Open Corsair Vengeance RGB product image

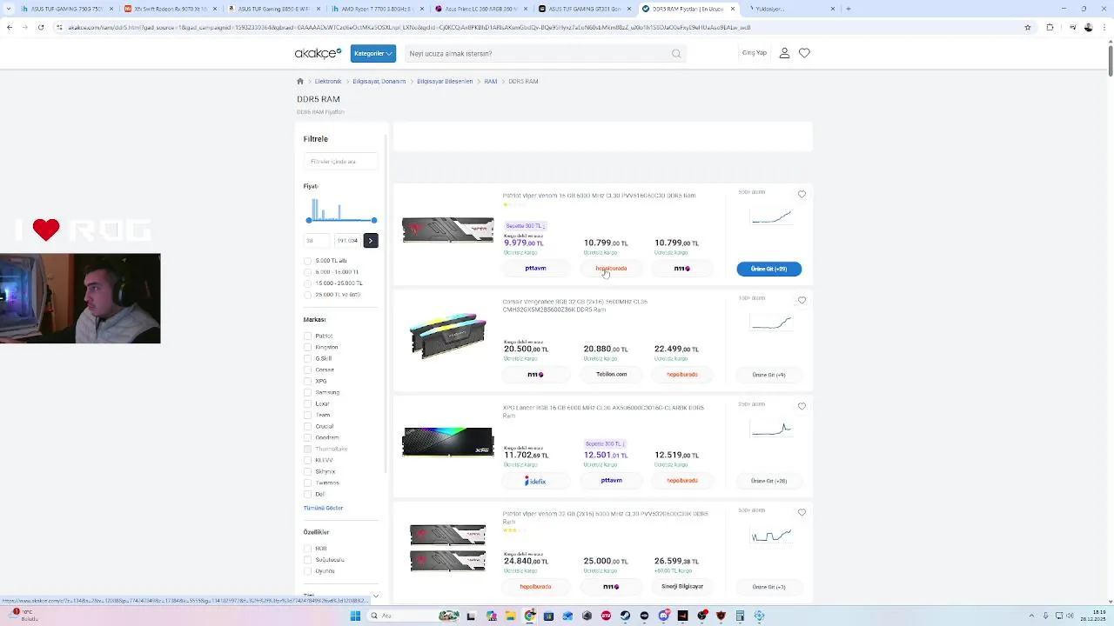(447, 336)
